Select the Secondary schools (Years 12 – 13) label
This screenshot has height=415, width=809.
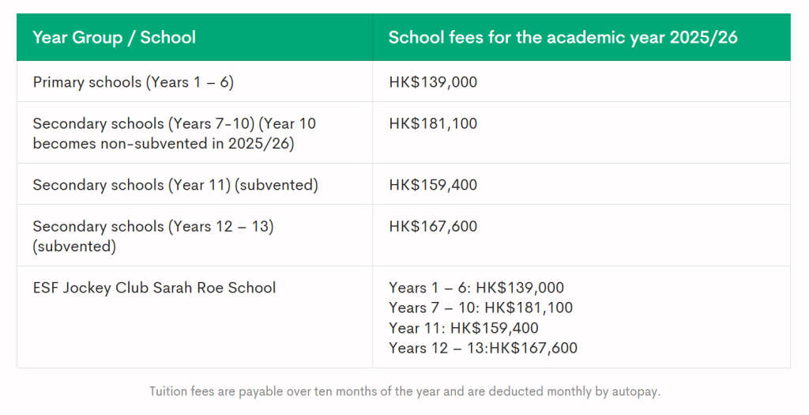click(x=152, y=226)
